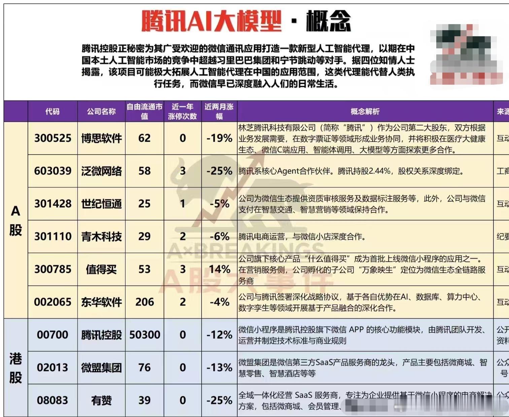Viewport: 509px width, 417px height.
Task: Select stock code 603039
Action: point(53,171)
